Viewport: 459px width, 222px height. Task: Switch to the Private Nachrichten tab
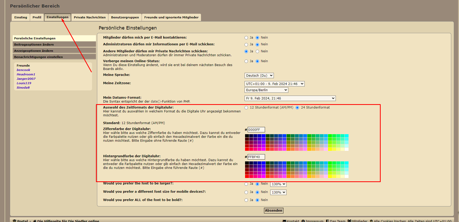pyautogui.click(x=90, y=17)
